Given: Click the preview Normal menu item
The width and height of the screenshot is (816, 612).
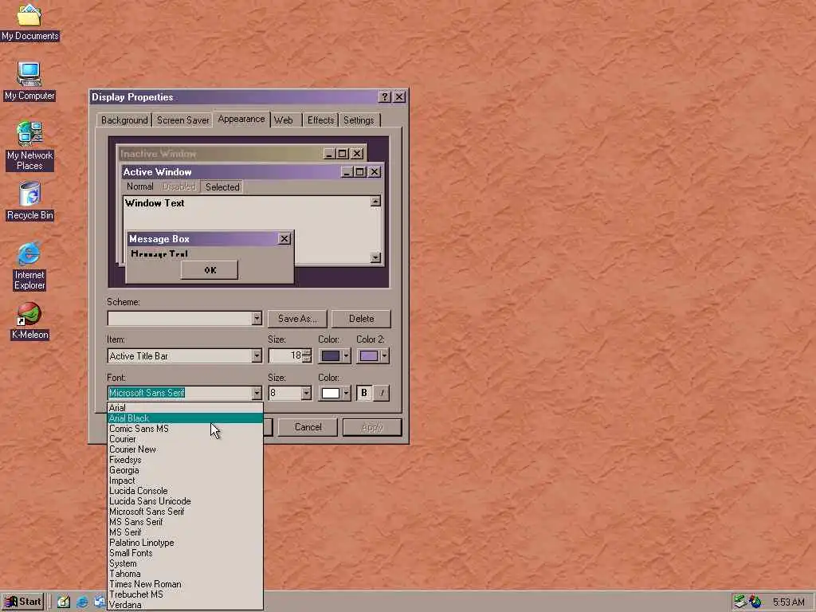Looking at the screenshot, I should tap(140, 186).
